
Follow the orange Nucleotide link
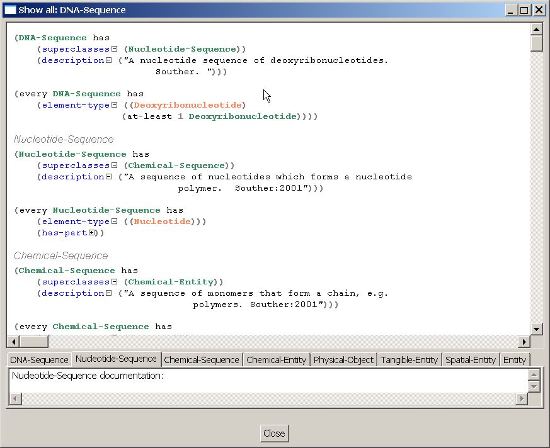[162, 221]
